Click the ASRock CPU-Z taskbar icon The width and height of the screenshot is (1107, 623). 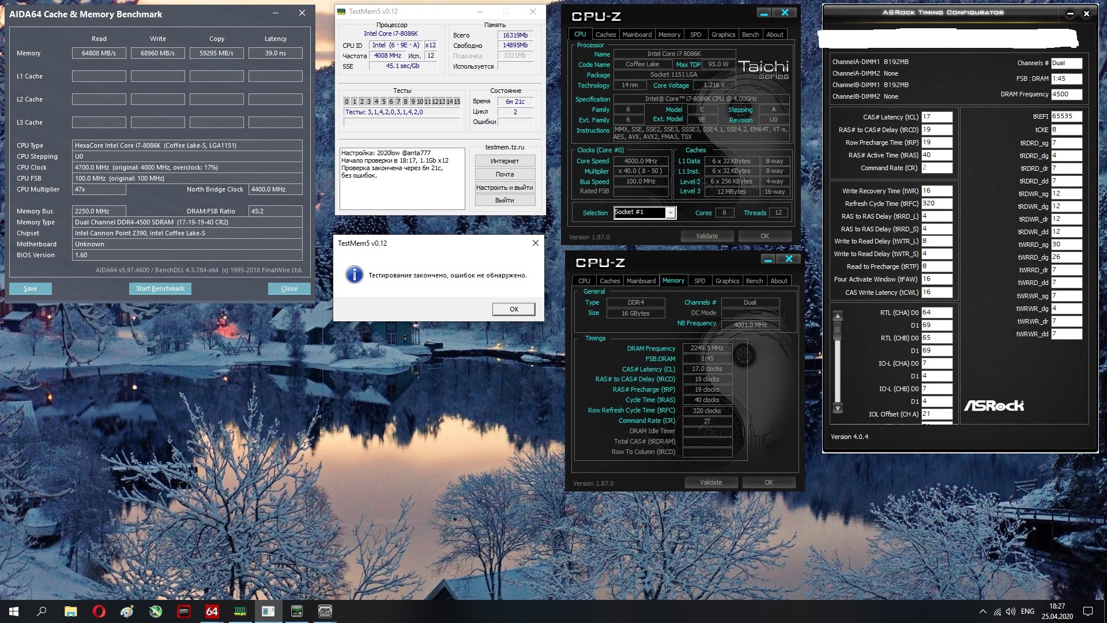pyautogui.click(x=325, y=611)
